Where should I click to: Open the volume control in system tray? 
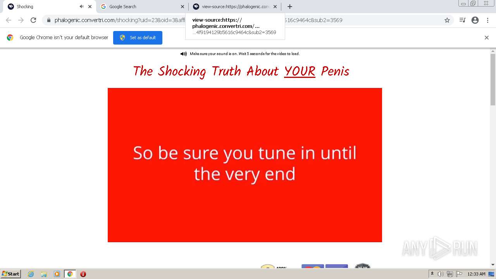tap(441, 274)
